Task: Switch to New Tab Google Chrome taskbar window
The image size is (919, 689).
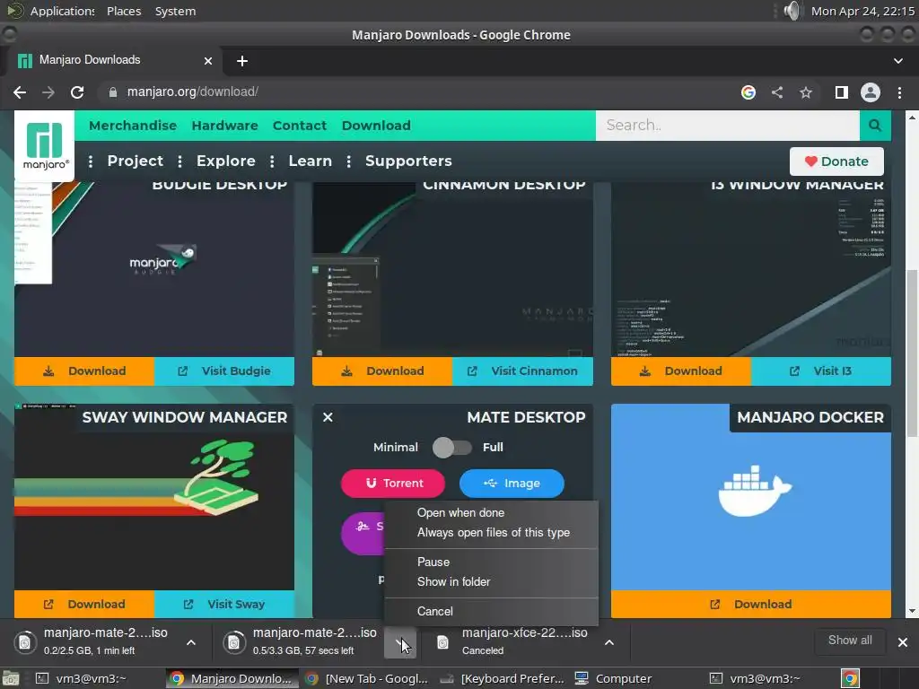Action: (367, 678)
